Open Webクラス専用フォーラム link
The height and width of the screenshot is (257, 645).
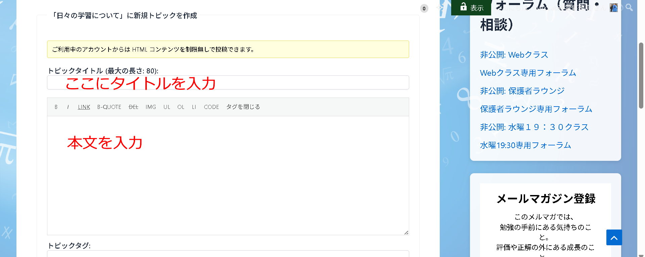point(528,73)
